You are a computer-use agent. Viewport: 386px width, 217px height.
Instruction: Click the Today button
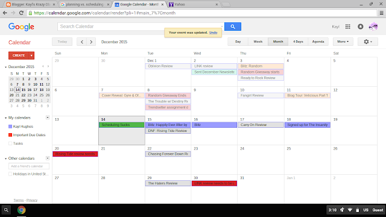point(62,42)
